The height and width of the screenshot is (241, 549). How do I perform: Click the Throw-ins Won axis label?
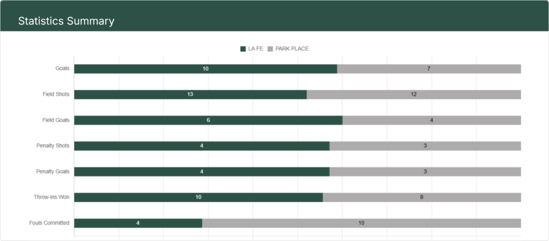[51, 197]
